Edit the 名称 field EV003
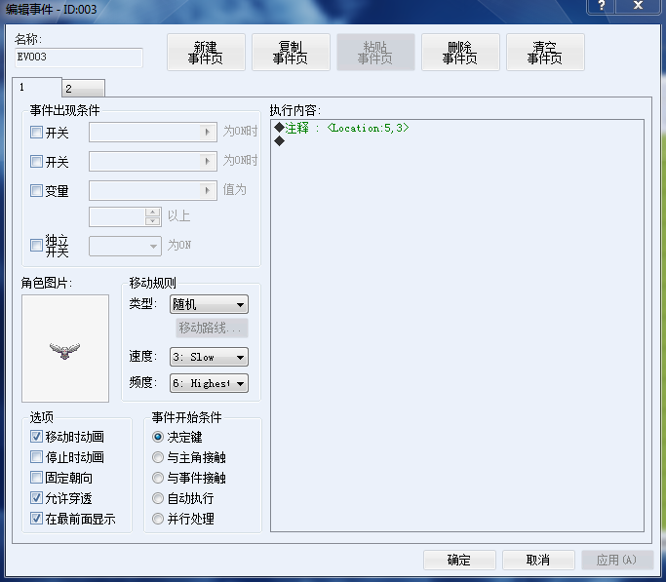This screenshot has height=582, width=666. [79, 58]
